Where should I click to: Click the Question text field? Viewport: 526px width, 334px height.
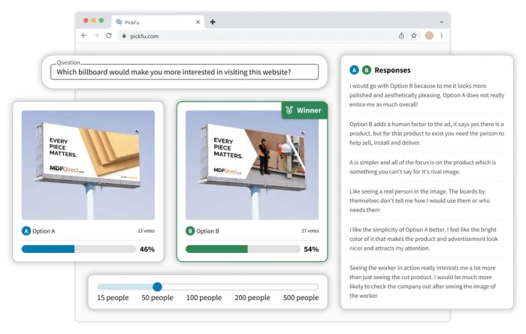(x=184, y=72)
